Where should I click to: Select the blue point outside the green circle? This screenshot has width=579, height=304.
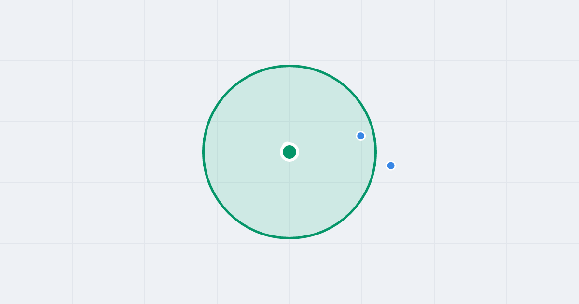pos(391,166)
